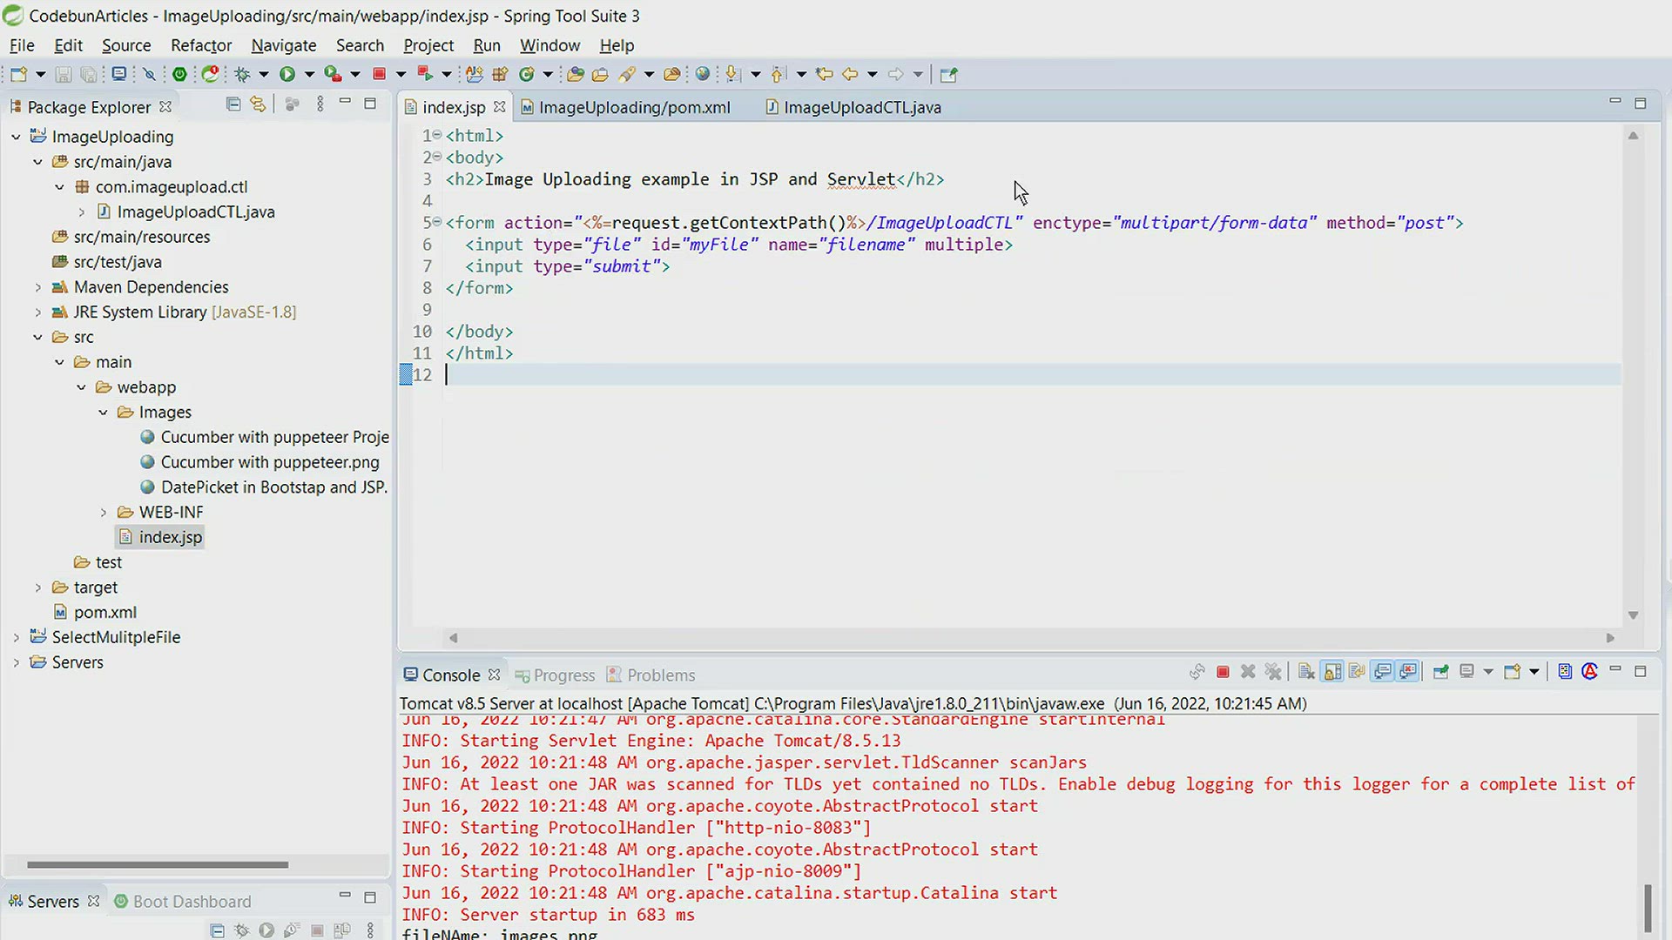Switch to the Progress tab
Image resolution: width=1672 pixels, height=940 pixels.
pyautogui.click(x=555, y=675)
